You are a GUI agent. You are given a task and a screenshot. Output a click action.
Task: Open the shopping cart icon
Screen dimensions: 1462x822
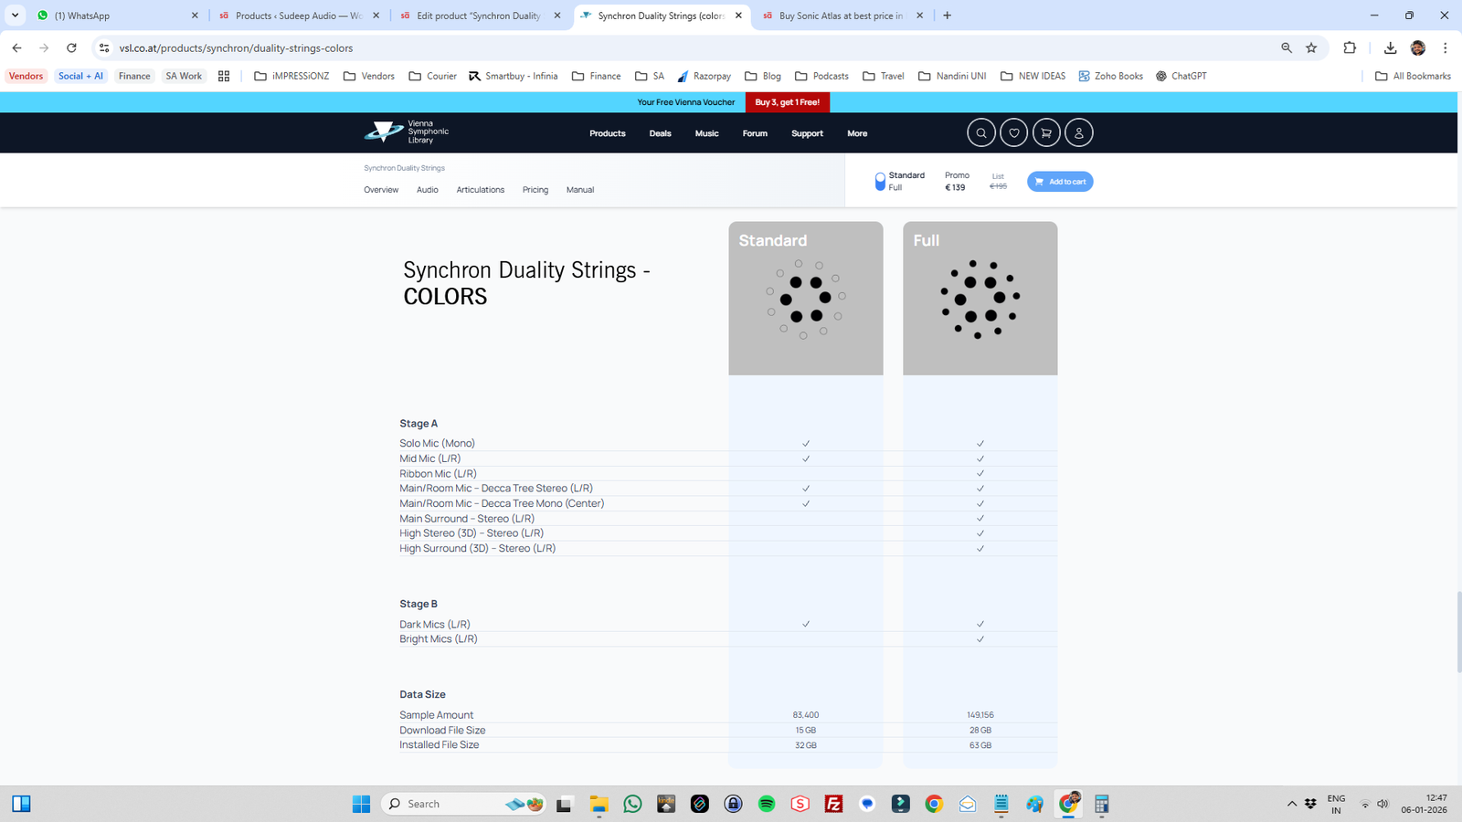pos(1046,133)
